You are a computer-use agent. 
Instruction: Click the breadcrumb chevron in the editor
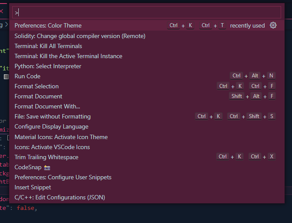(7, 24)
